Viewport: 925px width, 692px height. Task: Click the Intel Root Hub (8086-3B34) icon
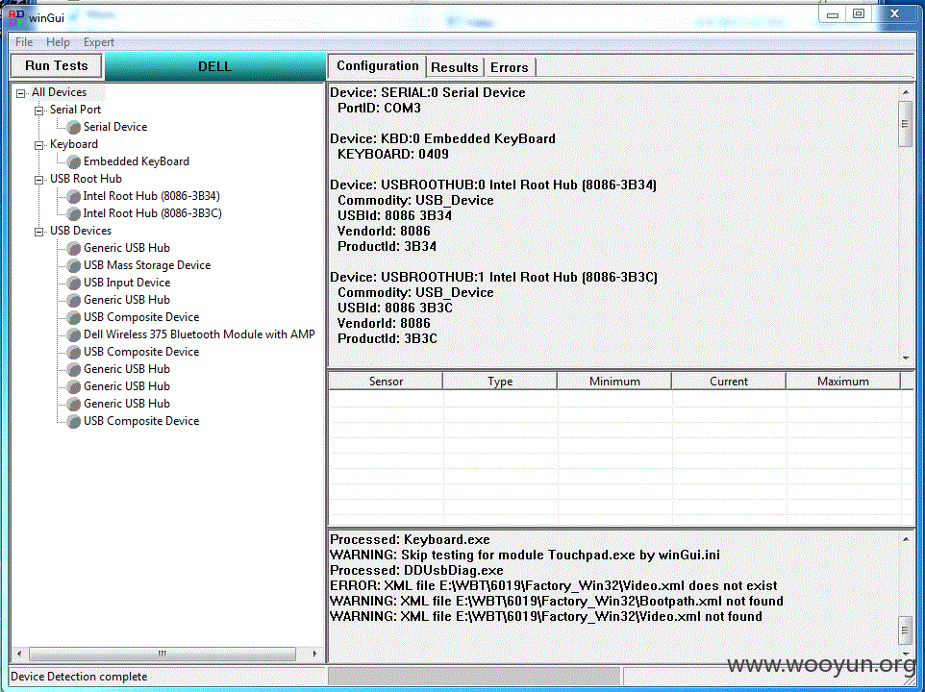[74, 196]
